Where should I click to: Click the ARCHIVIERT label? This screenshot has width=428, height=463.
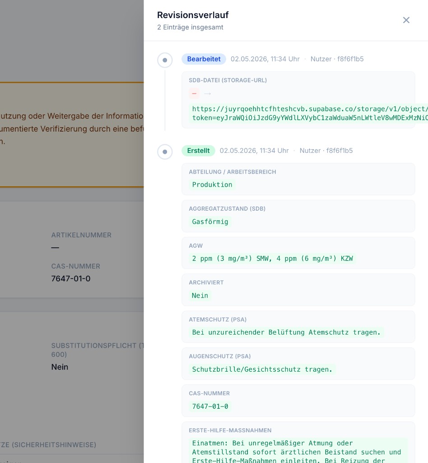[206, 283]
